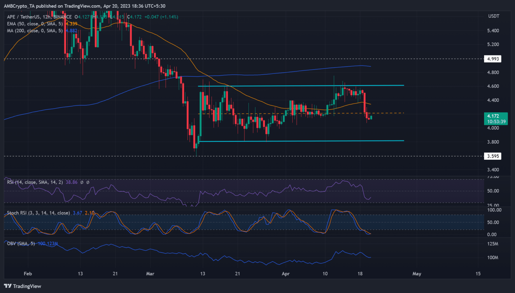
Task: Click the 5.400 level on the price axis
Action: (x=493, y=31)
